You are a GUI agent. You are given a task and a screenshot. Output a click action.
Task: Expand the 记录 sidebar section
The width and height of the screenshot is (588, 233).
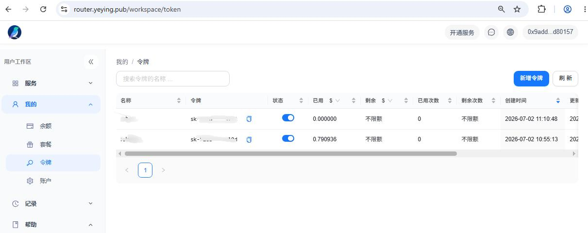(51, 204)
